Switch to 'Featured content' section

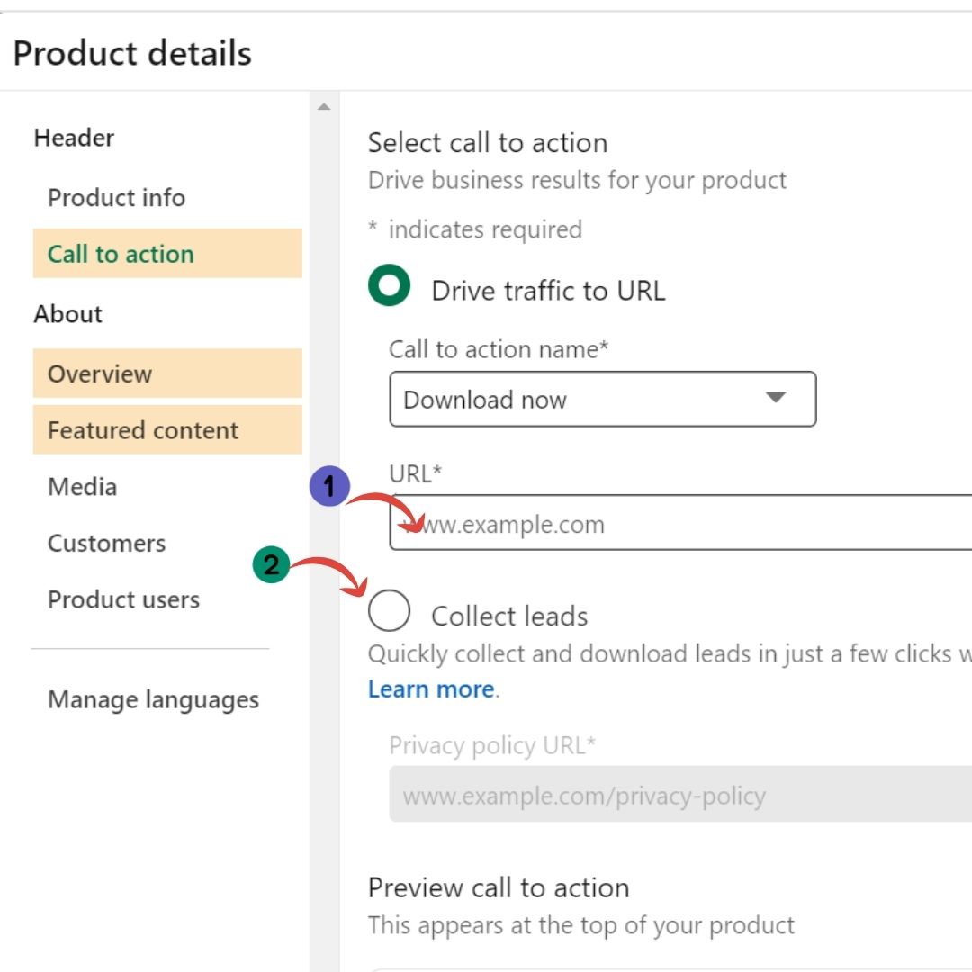click(x=142, y=430)
